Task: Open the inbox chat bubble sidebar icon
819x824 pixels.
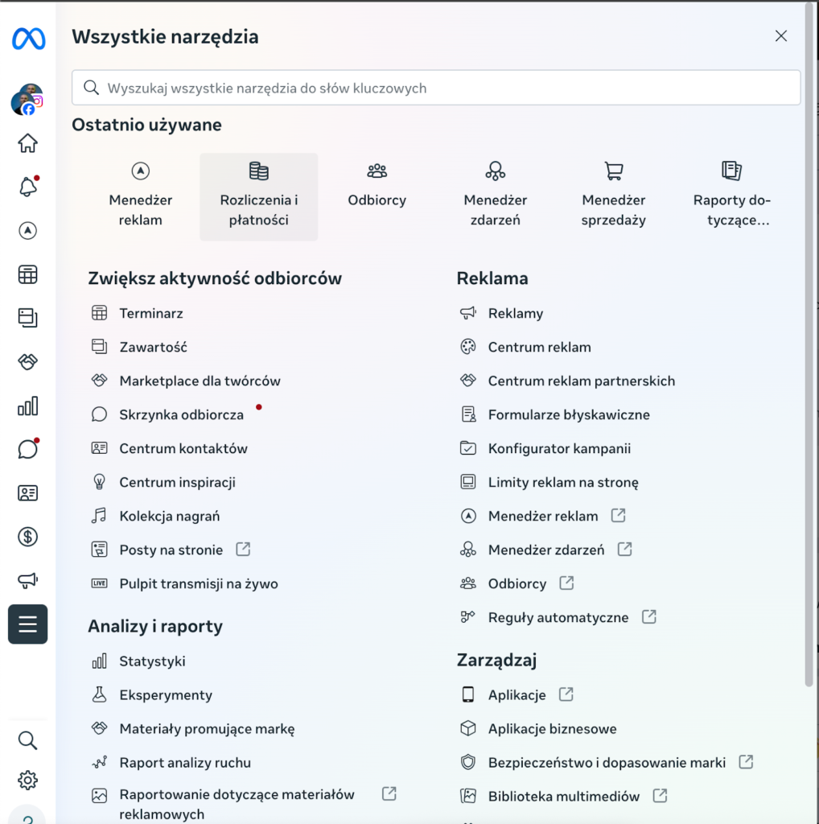Action: click(x=27, y=449)
